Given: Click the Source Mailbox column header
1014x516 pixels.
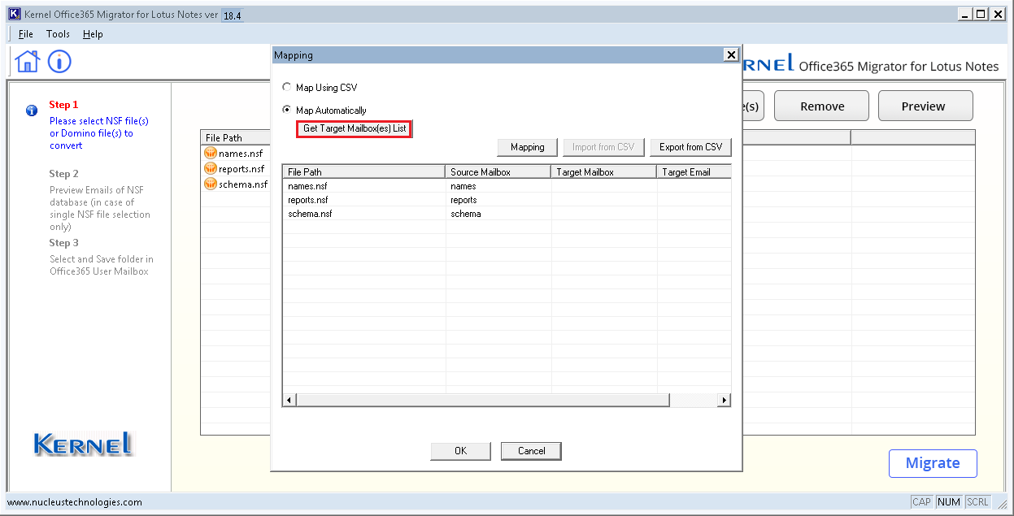Looking at the screenshot, I should click(498, 172).
